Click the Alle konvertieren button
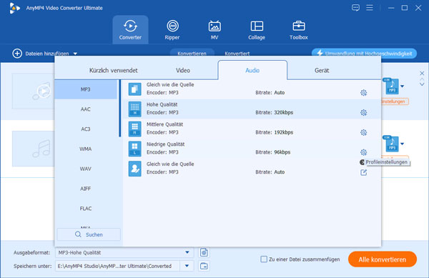The height and width of the screenshot is (278, 429). pos(383,259)
